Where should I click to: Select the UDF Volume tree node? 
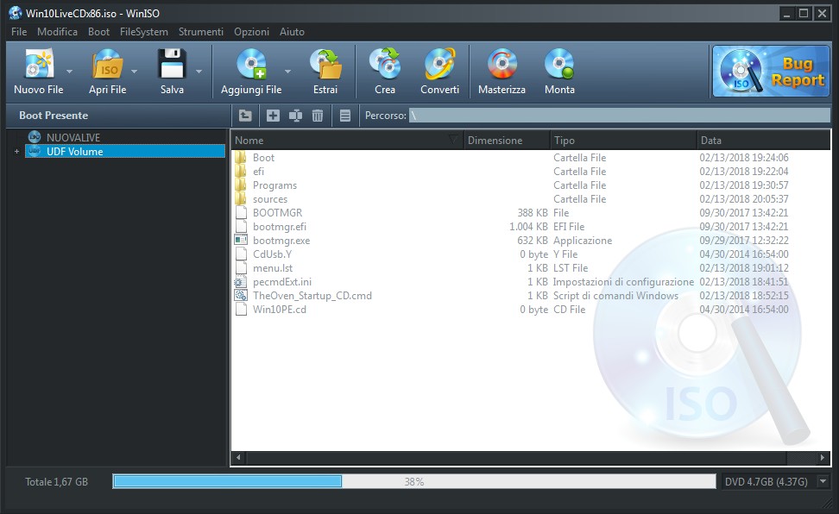[124, 152]
